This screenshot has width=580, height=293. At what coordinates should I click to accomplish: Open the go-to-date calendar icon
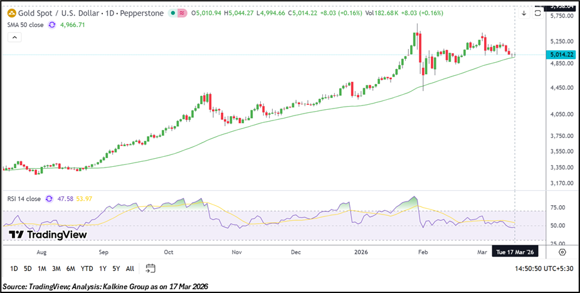(x=150, y=269)
